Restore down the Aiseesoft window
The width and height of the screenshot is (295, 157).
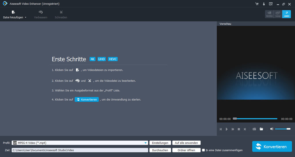coord(283,4)
